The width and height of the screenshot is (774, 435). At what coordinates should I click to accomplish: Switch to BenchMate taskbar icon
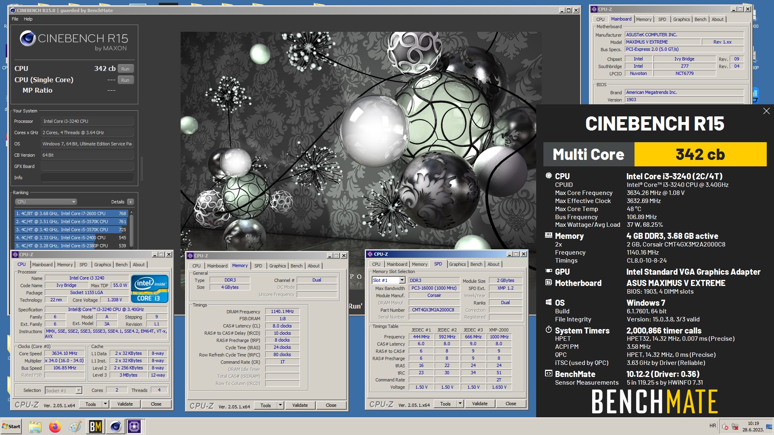(95, 427)
